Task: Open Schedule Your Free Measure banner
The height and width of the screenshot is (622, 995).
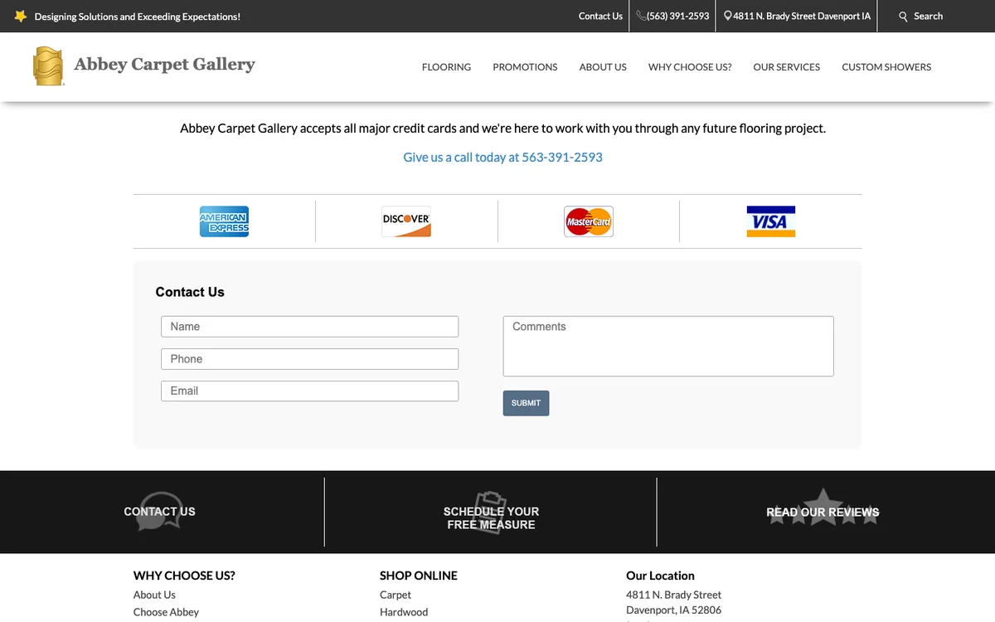Action: pos(491,513)
